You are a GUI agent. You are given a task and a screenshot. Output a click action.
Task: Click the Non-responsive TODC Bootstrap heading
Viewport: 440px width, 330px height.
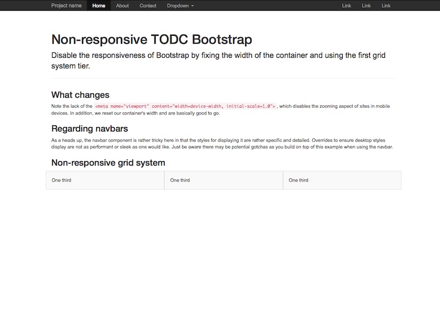[x=151, y=40]
